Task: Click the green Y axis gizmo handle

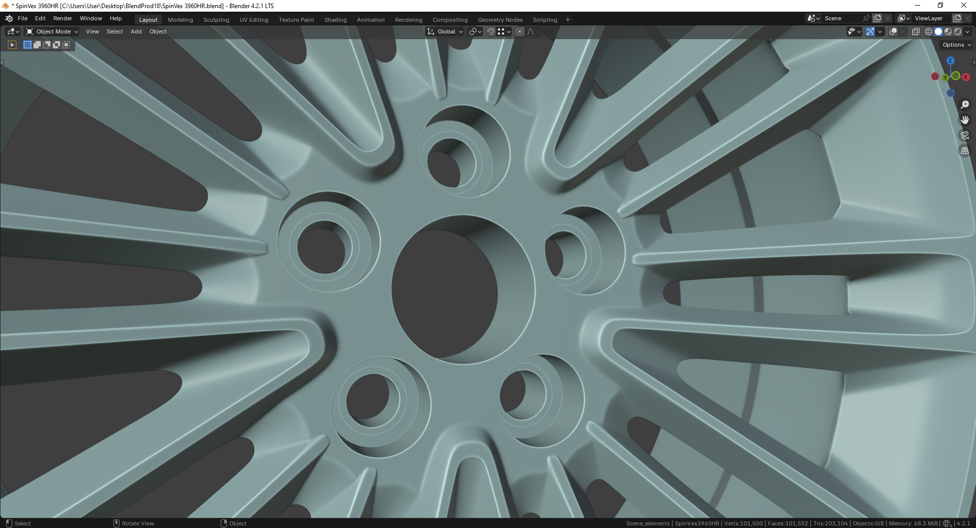Action: [x=945, y=78]
